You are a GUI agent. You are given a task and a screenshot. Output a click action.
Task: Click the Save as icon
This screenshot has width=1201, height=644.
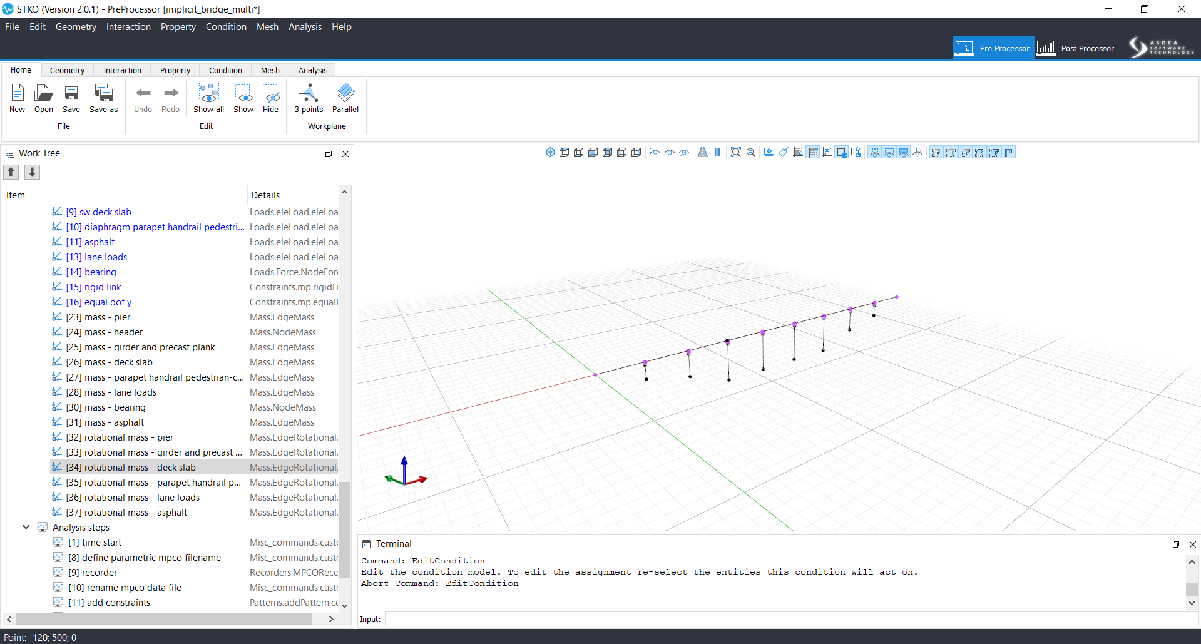point(104,98)
